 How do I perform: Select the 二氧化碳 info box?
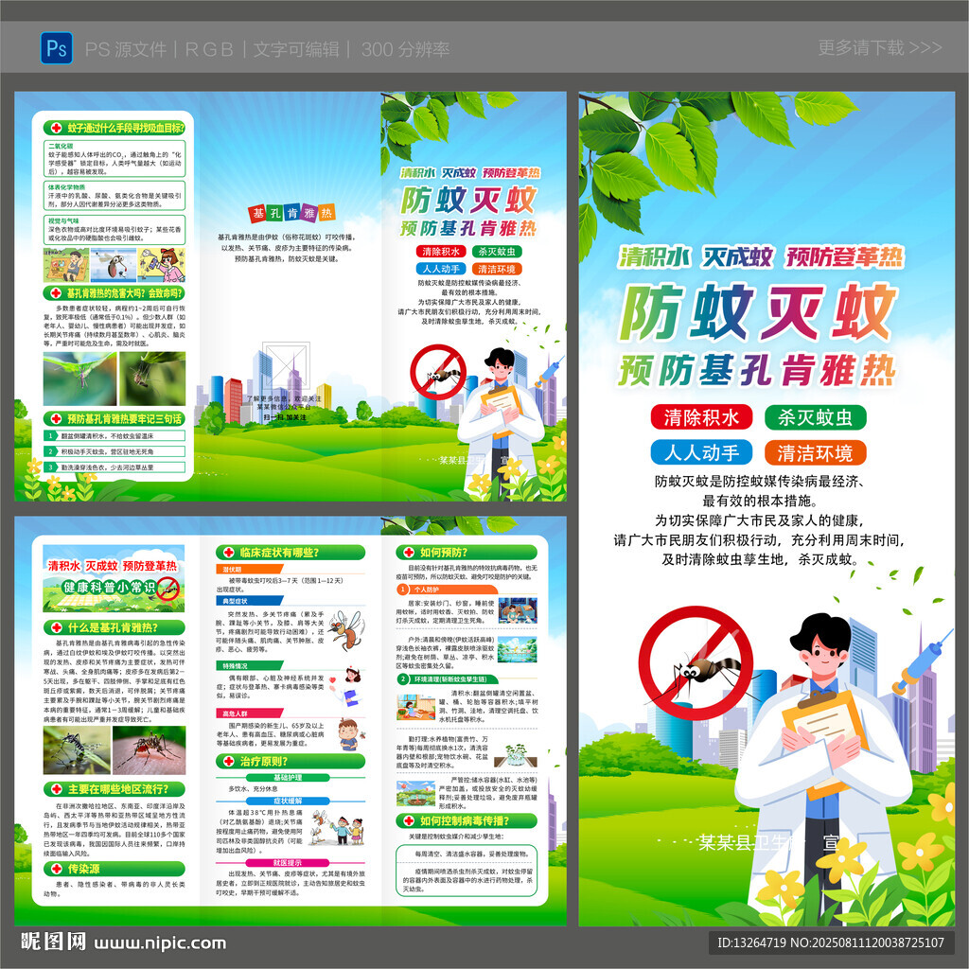point(115,159)
